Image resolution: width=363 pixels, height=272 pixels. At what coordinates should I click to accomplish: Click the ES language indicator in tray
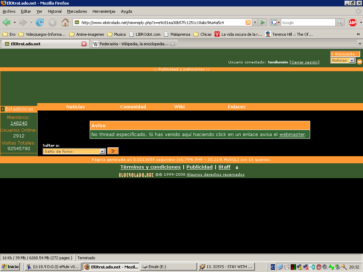[x=273, y=267]
